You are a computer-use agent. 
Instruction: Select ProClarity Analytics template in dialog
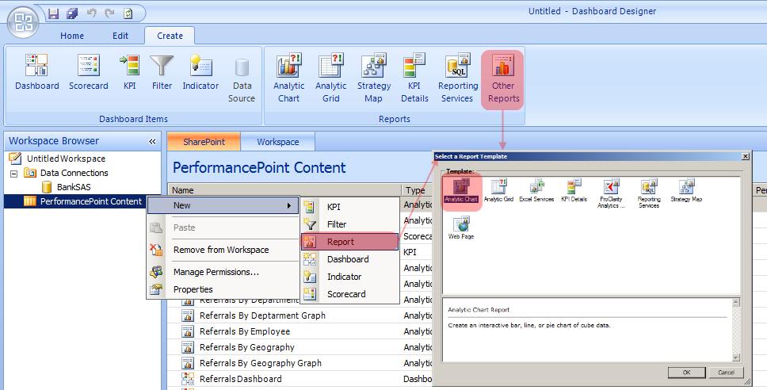[611, 193]
